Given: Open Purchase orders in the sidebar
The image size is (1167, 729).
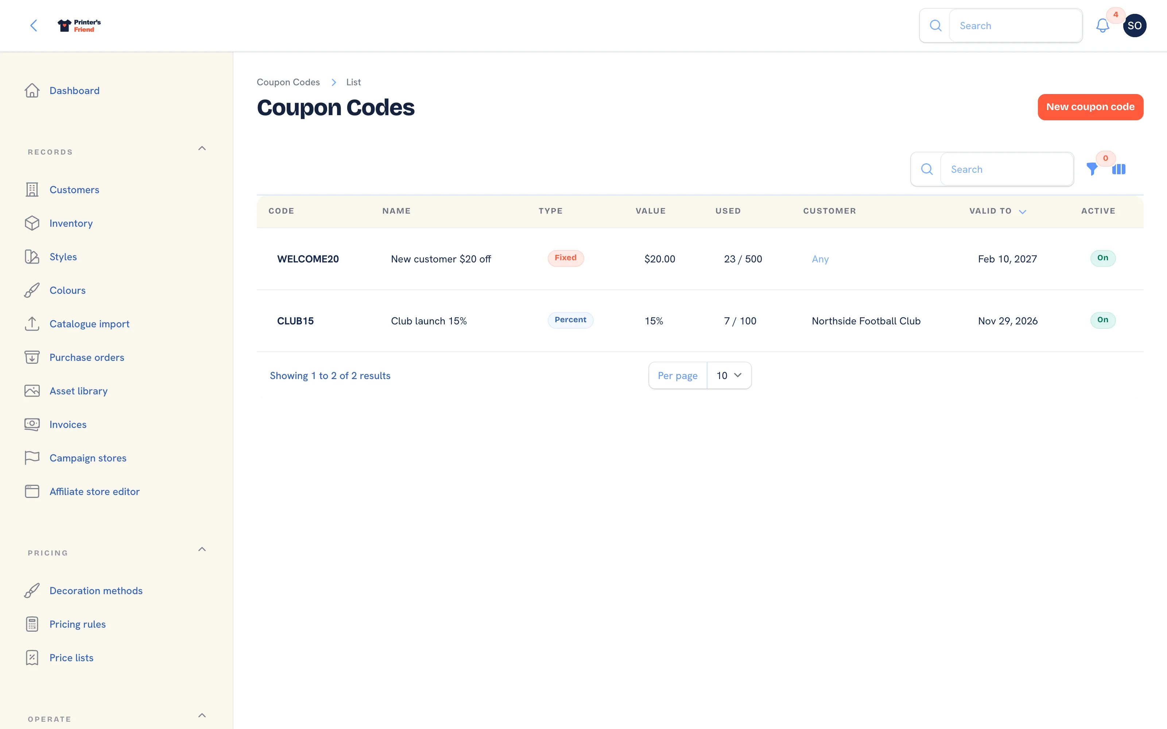Looking at the screenshot, I should [87, 357].
